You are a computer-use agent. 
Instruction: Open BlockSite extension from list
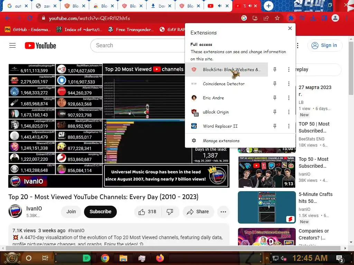click(226, 69)
